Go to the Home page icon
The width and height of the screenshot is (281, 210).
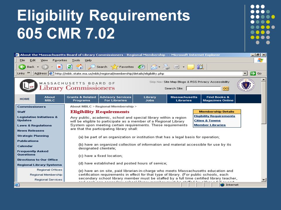click(79, 67)
